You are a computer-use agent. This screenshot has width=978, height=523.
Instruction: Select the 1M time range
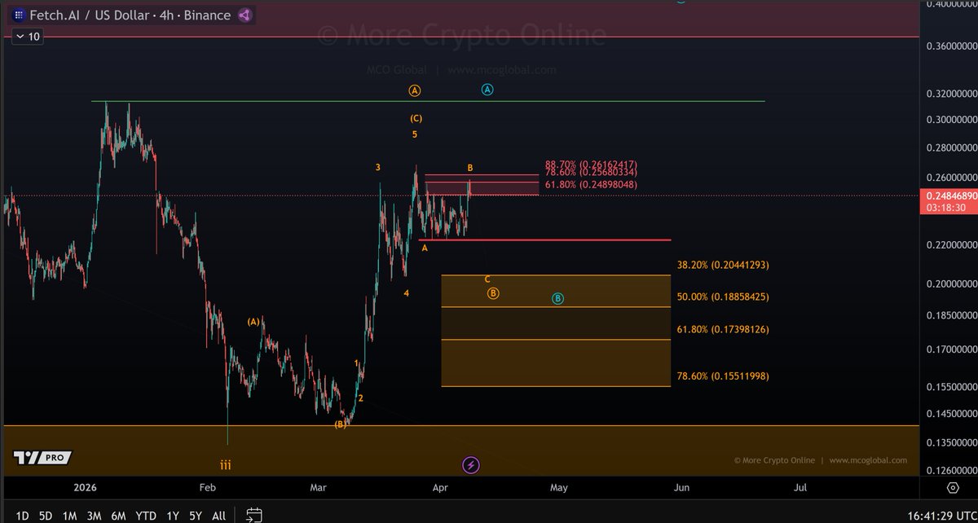coord(70,516)
